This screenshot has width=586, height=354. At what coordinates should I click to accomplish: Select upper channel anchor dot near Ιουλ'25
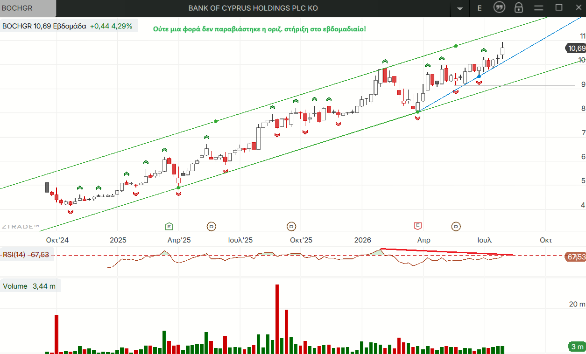click(x=216, y=121)
